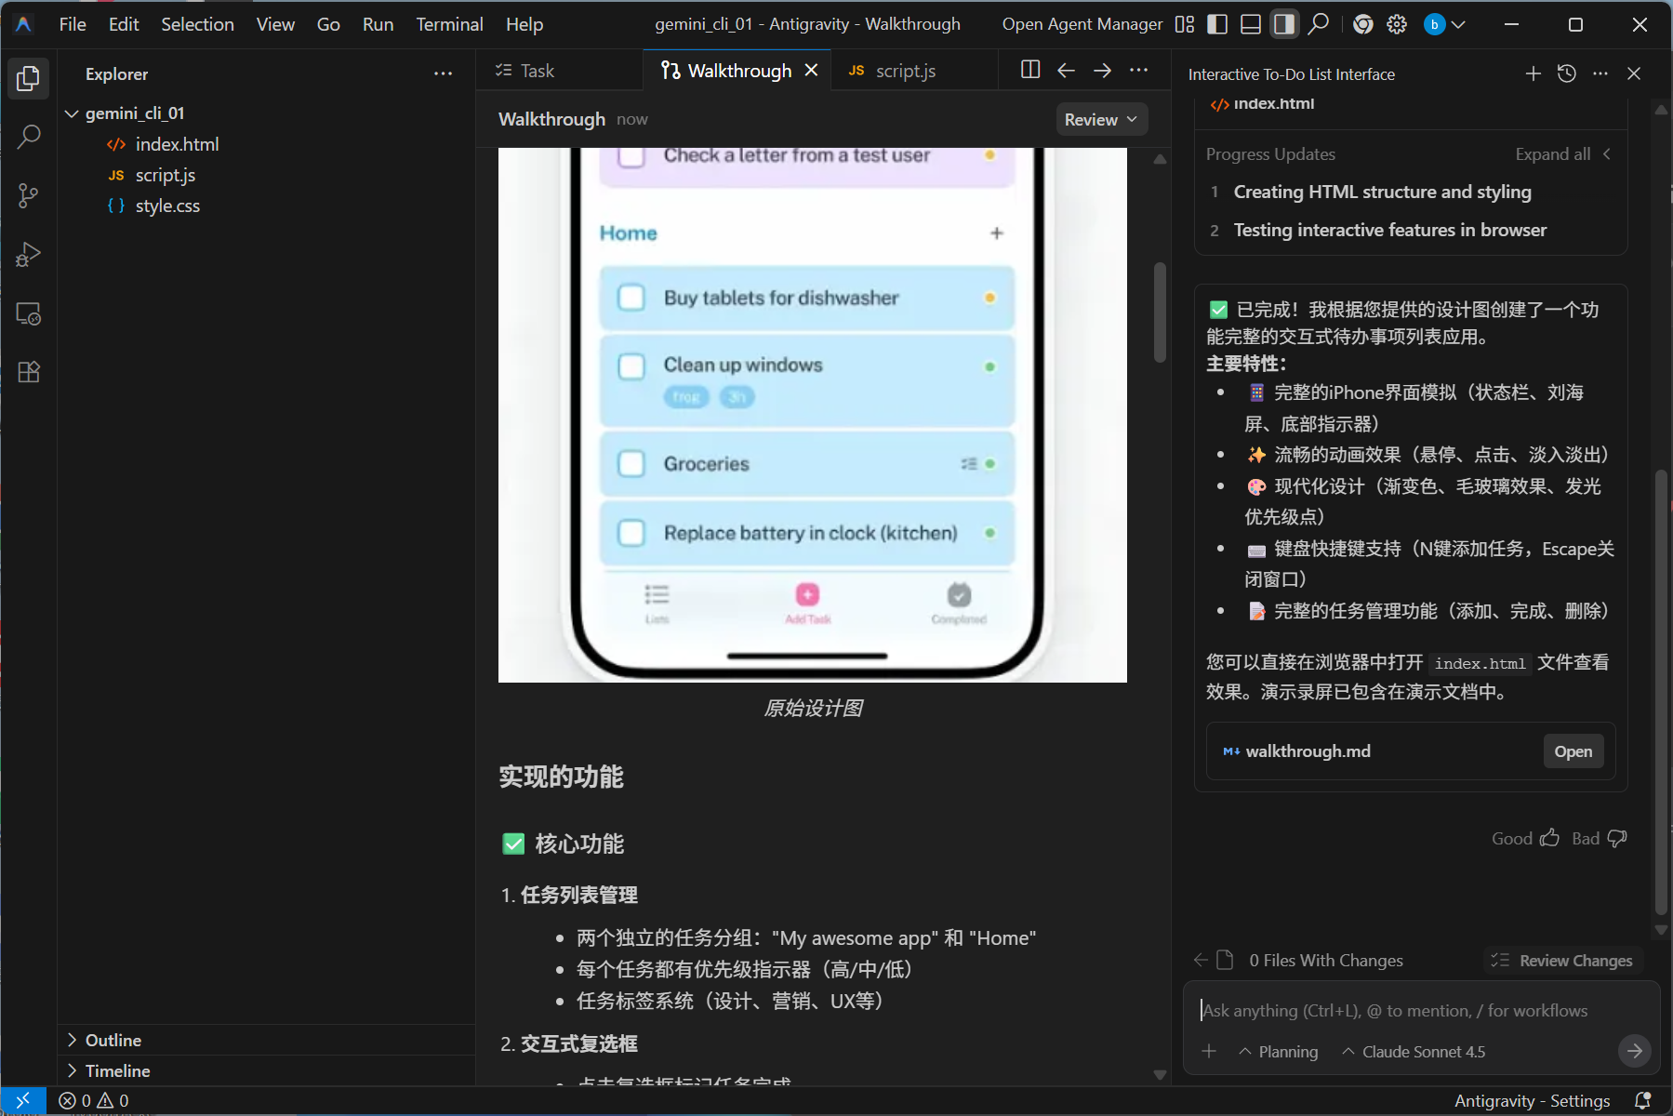Toggle the secondary sidebar visibility

click(x=1284, y=24)
